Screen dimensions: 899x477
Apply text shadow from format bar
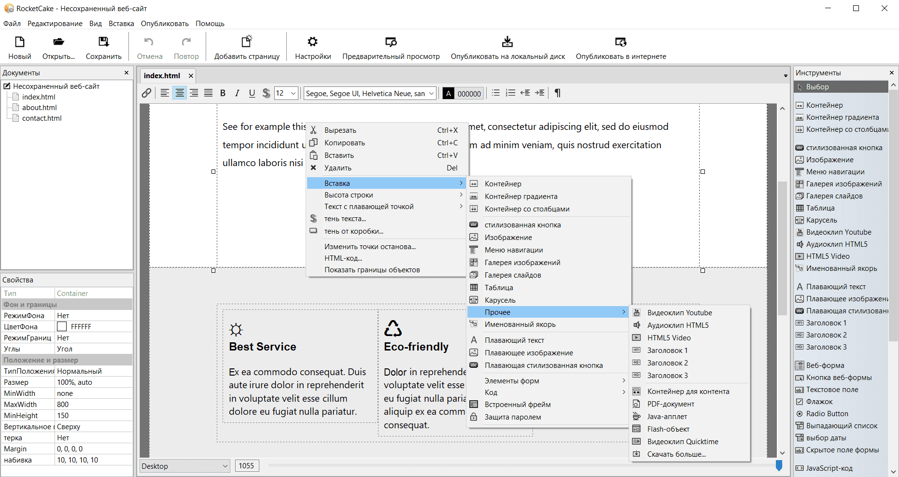tap(266, 93)
